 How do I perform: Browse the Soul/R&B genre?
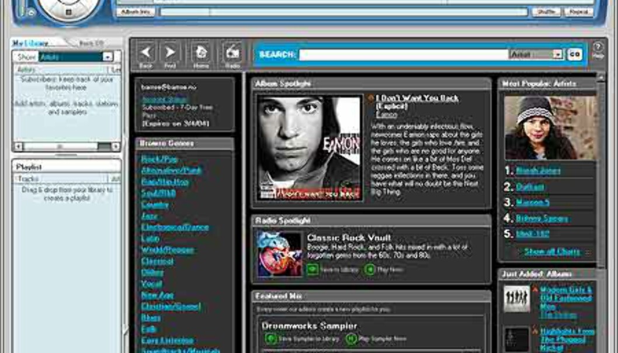coord(158,193)
